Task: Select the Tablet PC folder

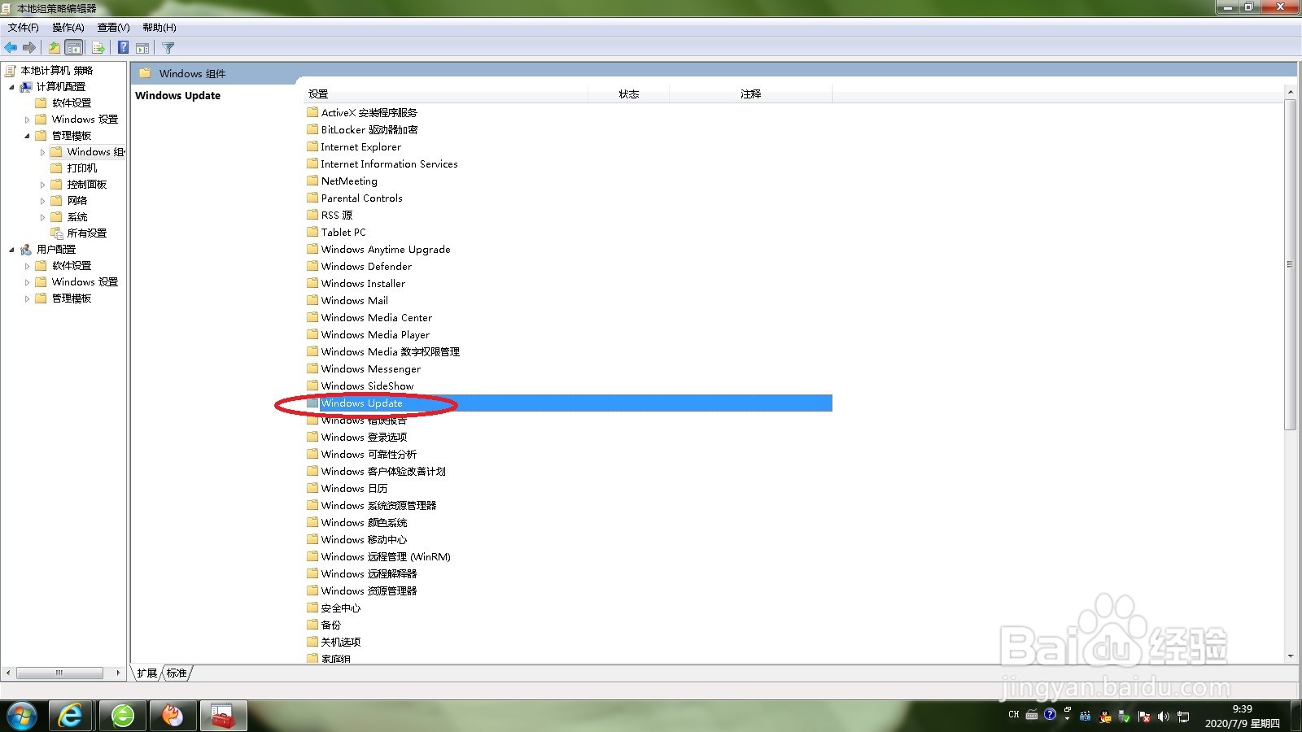Action: coord(343,233)
